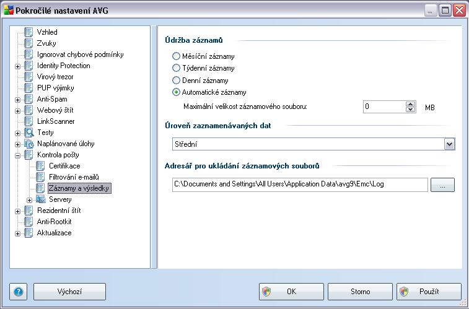Expand the Aktualizace tree node
The image size is (469, 309).
[17, 233]
